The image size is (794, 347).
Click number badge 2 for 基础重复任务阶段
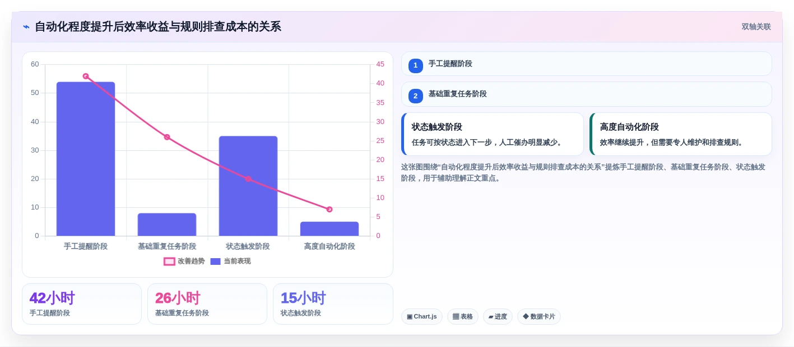(416, 96)
